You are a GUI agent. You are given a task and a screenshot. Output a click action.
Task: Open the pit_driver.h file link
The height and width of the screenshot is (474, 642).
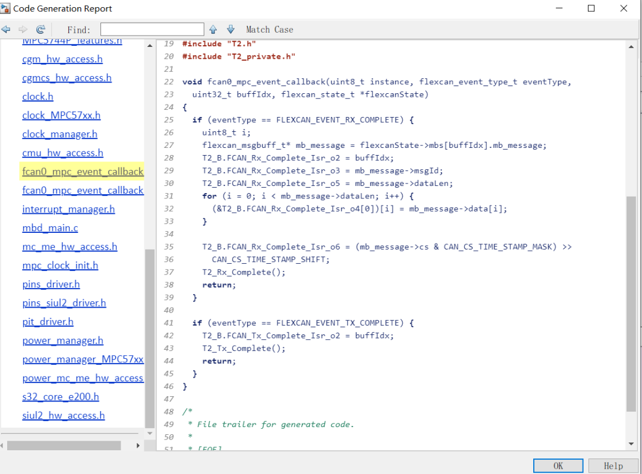pyautogui.click(x=48, y=322)
